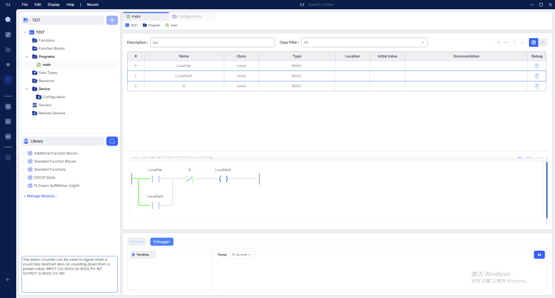
Task: Collapse the TEST project tree root
Action: [25, 32]
